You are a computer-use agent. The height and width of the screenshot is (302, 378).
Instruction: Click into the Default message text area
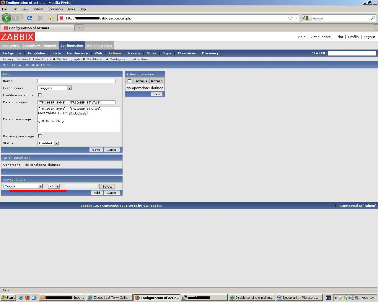click(79, 119)
